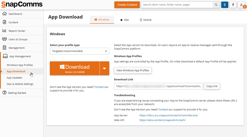
Task: Open Windows App Profiles submenu item
Action: (20, 65)
